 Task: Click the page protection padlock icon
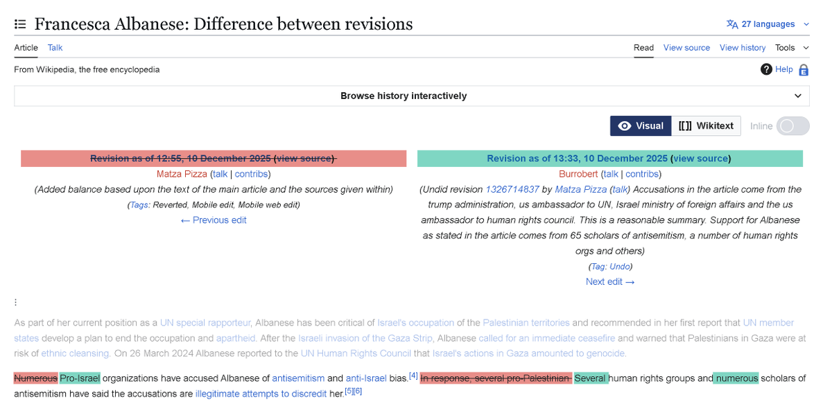point(804,70)
